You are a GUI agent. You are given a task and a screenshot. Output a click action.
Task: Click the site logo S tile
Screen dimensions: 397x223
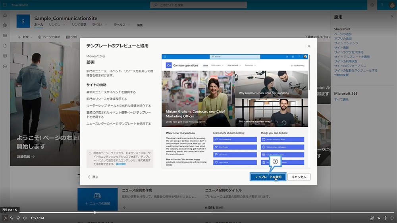click(x=23, y=21)
